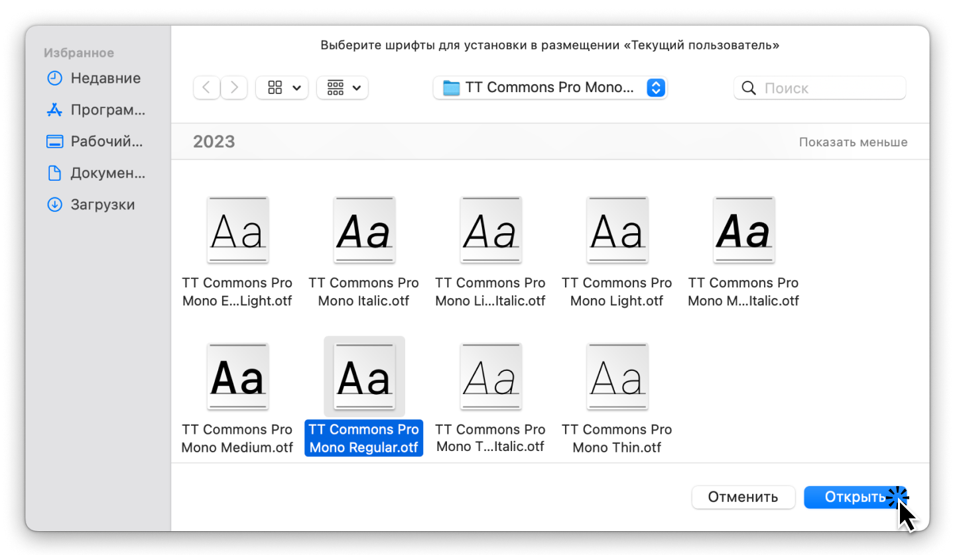Select Mono Italic.otf font thumbnail
Image resolution: width=955 pixels, height=555 pixels.
pos(364,229)
